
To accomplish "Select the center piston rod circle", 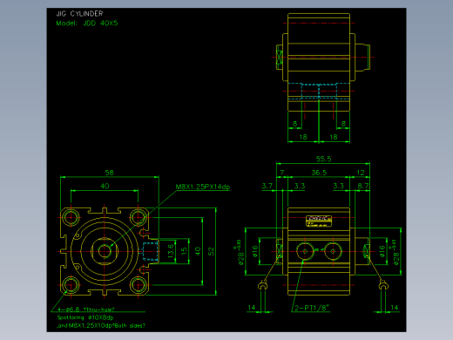I will pyautogui.click(x=105, y=251).
